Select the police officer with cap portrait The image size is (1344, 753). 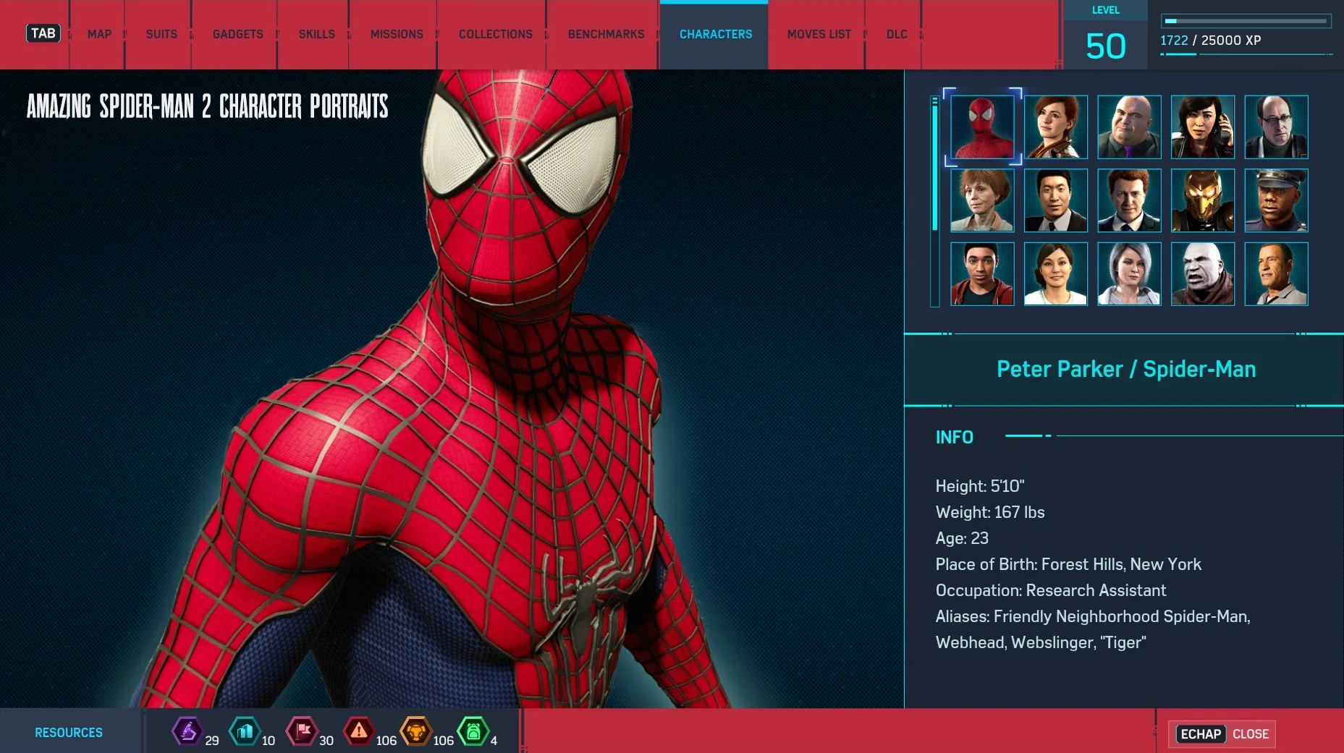click(x=1277, y=200)
